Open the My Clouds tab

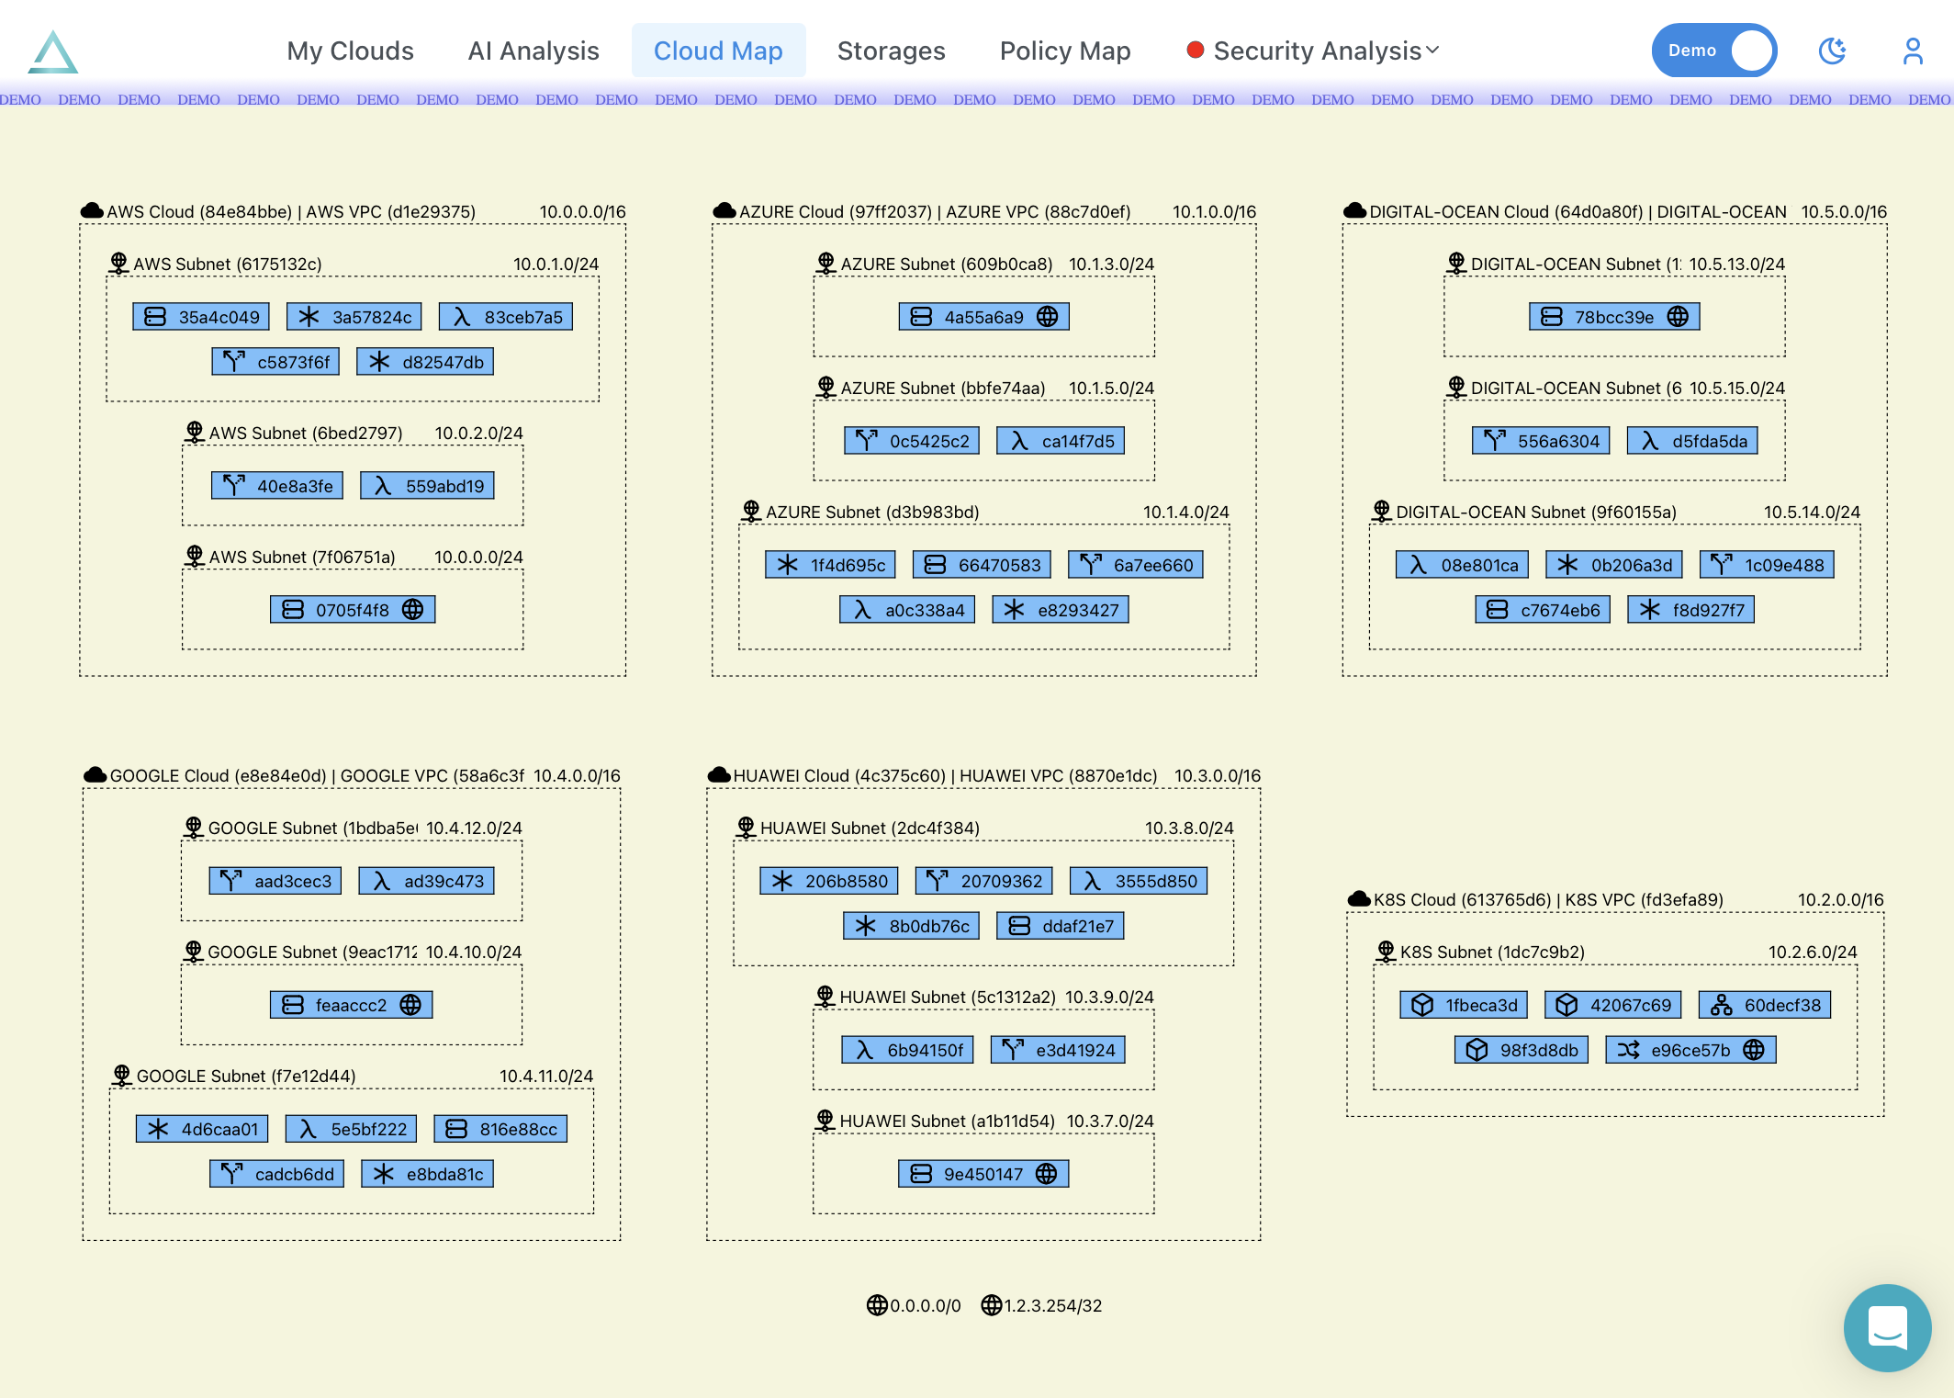click(x=350, y=51)
